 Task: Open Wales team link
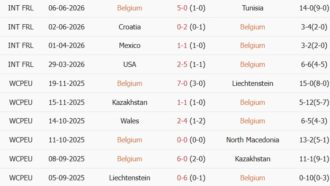(130, 121)
